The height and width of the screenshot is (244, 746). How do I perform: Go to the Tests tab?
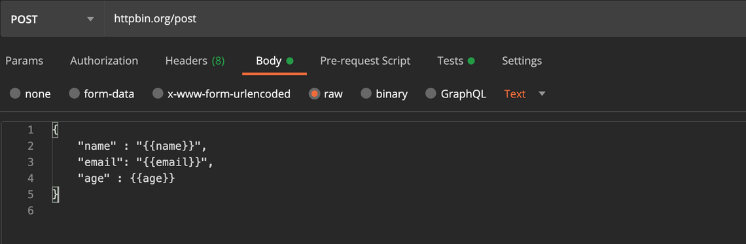[x=456, y=61]
